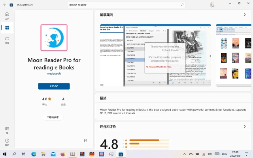
Task: Click the Microsoft Store title bar icon
Action: click(11, 5)
